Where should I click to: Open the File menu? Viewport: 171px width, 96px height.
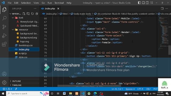tap(10, 3)
